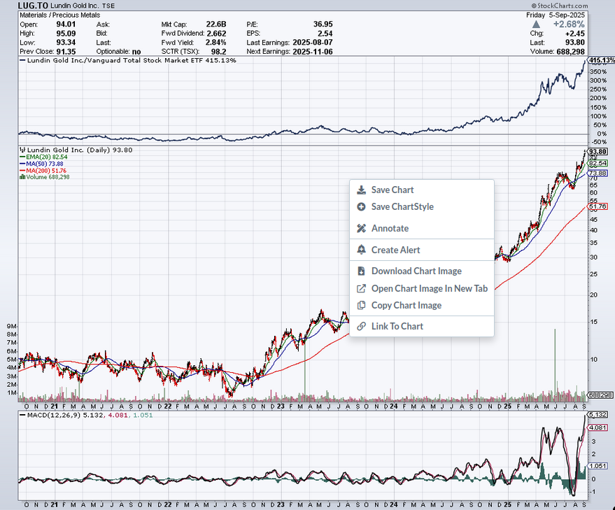Click the LUG.TO ticker symbol heading
This screenshot has height=510, width=615.
click(x=32, y=5)
